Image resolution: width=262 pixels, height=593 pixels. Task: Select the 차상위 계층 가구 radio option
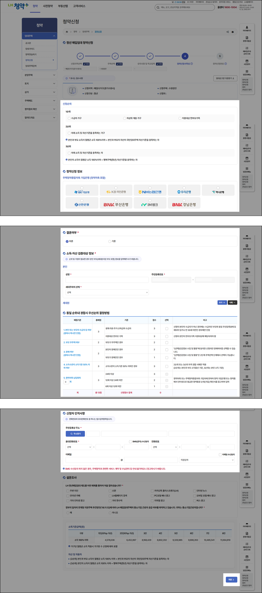click(x=125, y=118)
